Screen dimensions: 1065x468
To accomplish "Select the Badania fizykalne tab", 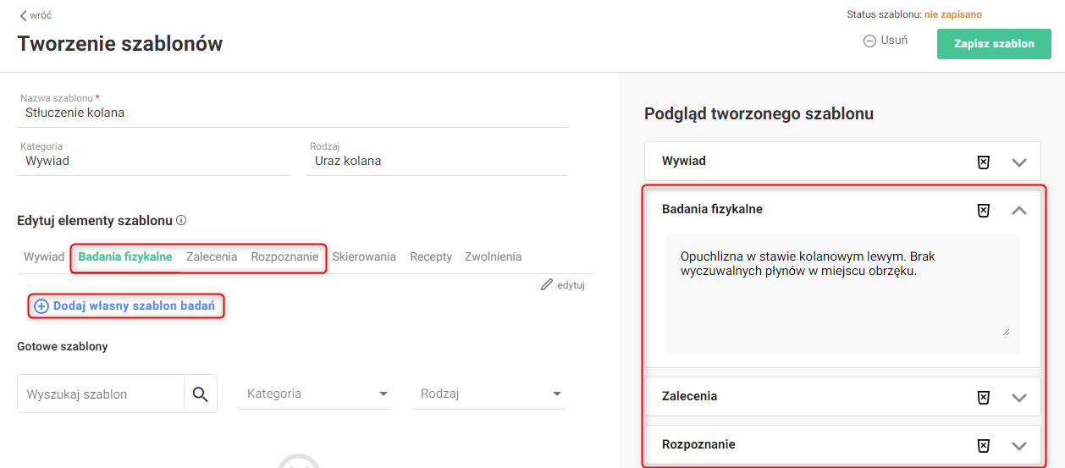I will point(125,256).
